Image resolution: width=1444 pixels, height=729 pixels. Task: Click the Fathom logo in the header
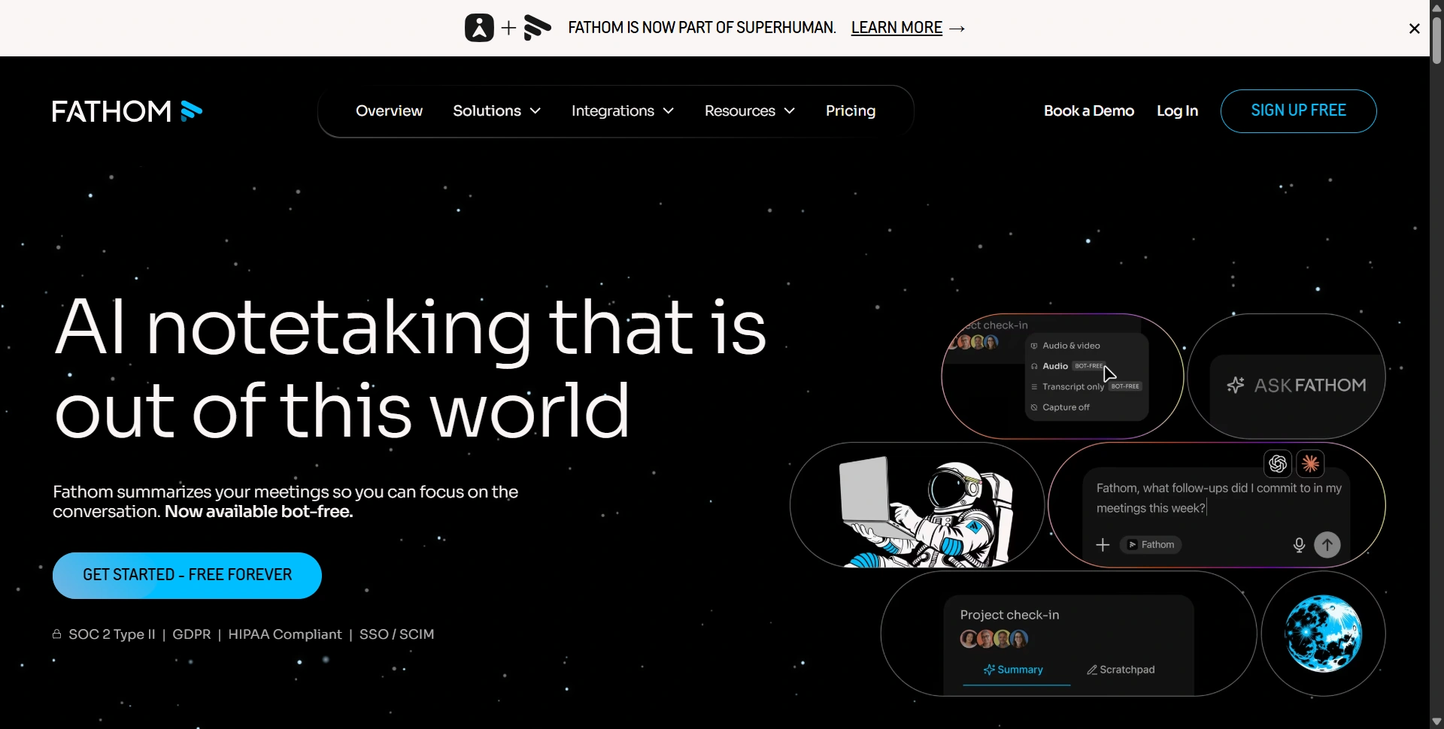(127, 111)
